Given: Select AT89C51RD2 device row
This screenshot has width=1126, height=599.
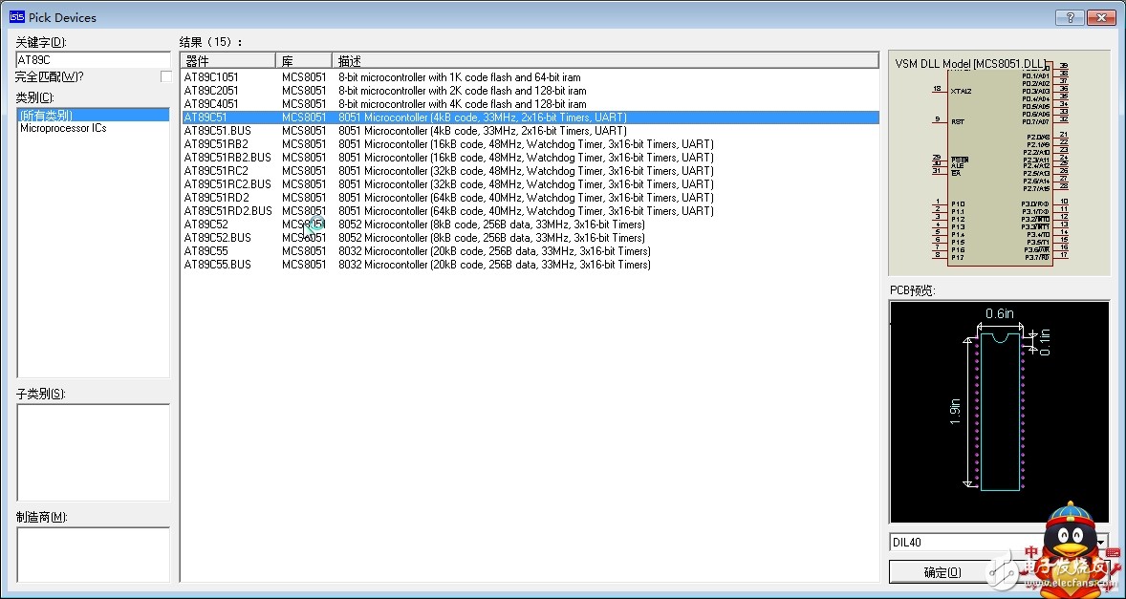Looking at the screenshot, I should pyautogui.click(x=530, y=197).
